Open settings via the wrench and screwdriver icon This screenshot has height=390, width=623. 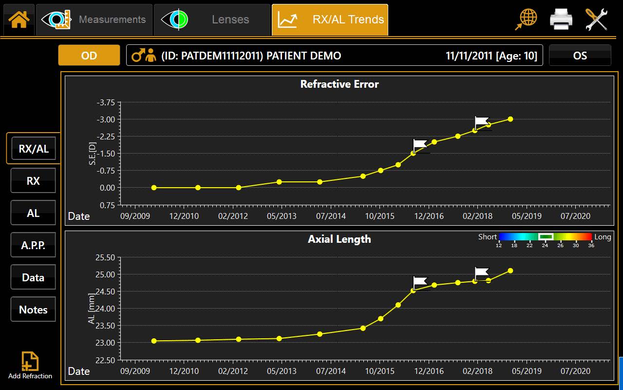596,19
